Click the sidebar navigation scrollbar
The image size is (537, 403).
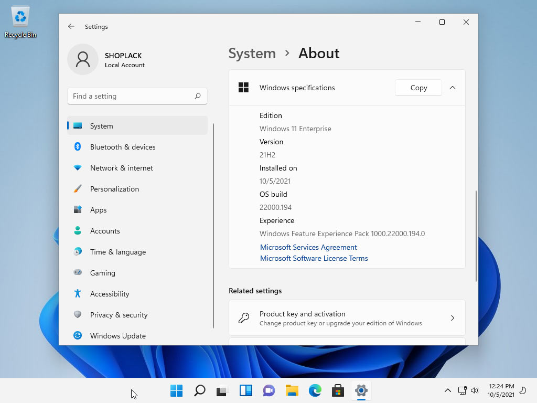pos(213,226)
